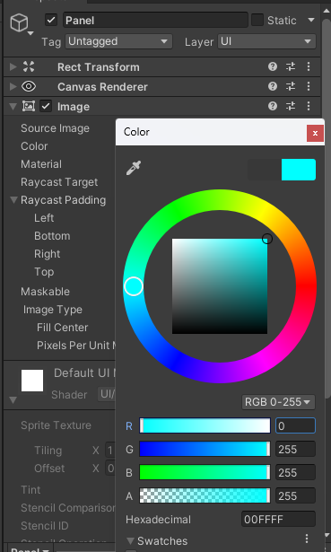Collapse the Raycast Padding section
Image resolution: width=331 pixels, height=552 pixels.
(x=13, y=200)
